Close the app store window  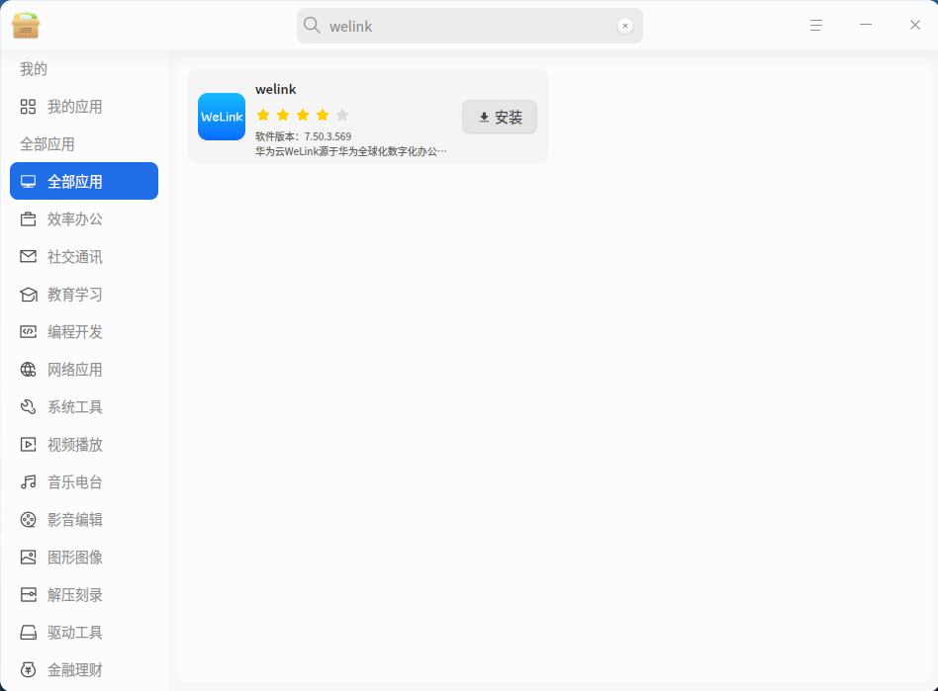[x=915, y=25]
